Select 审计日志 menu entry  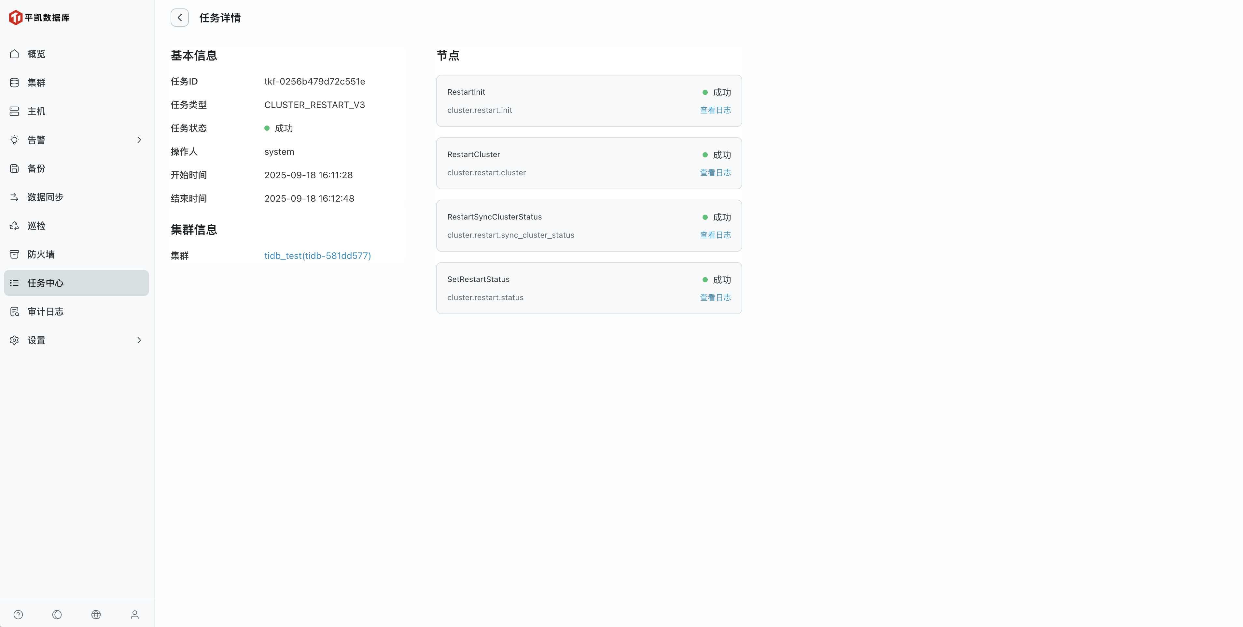click(x=45, y=312)
